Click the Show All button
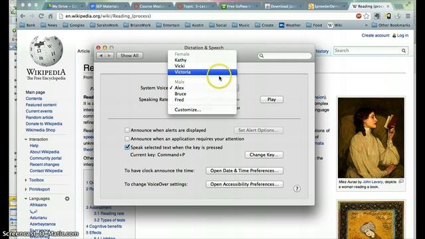The height and width of the screenshot is (239, 425). (129, 56)
